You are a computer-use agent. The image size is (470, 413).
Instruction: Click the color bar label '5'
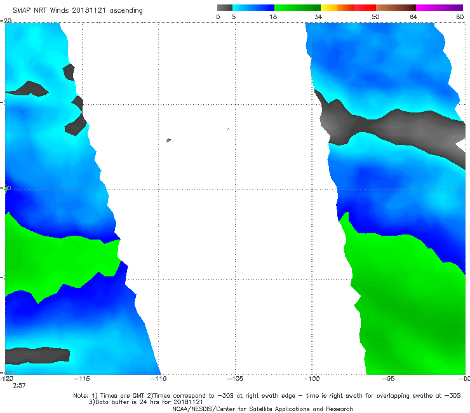tap(234, 17)
